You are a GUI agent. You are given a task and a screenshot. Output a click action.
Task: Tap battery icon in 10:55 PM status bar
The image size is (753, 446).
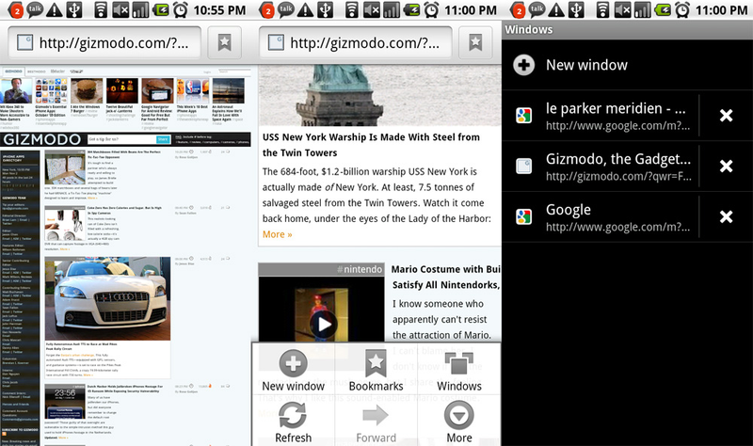tap(161, 10)
